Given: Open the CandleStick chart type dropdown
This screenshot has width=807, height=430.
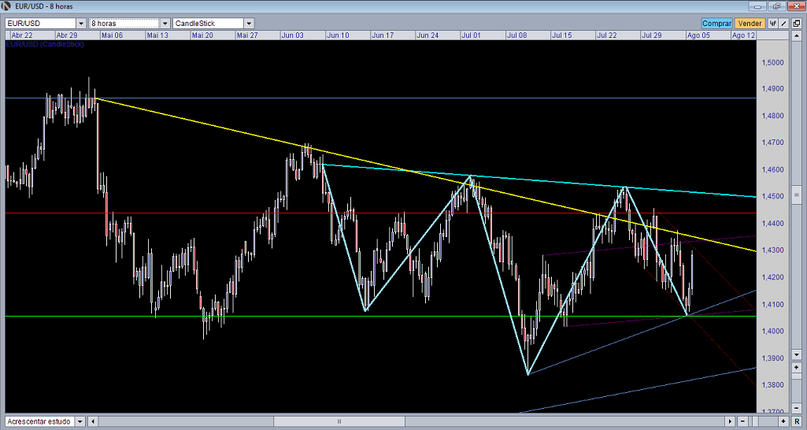Looking at the screenshot, I should 249,23.
